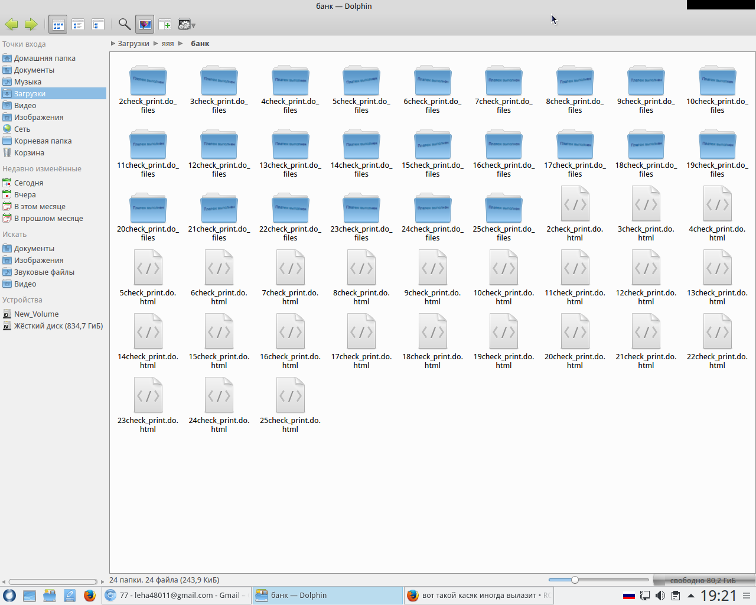The width and height of the screenshot is (756, 605).
Task: Toggle the file preview button
Action: pos(145,24)
